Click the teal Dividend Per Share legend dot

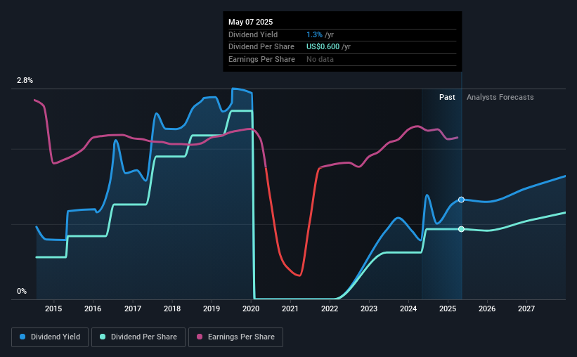[103, 337]
